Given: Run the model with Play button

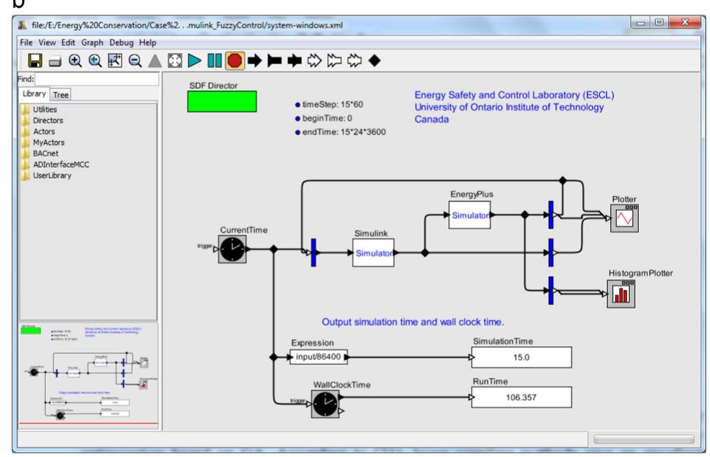Looking at the screenshot, I should pyautogui.click(x=195, y=61).
